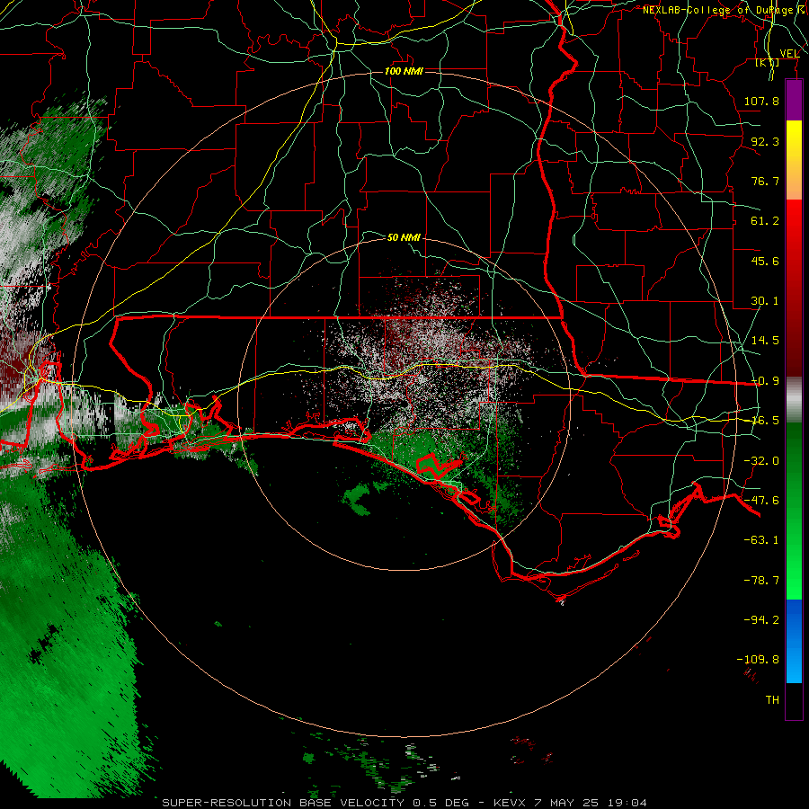Click the 45.6 velocity scale value
Viewport: 809px width, 809px height.
(x=765, y=261)
